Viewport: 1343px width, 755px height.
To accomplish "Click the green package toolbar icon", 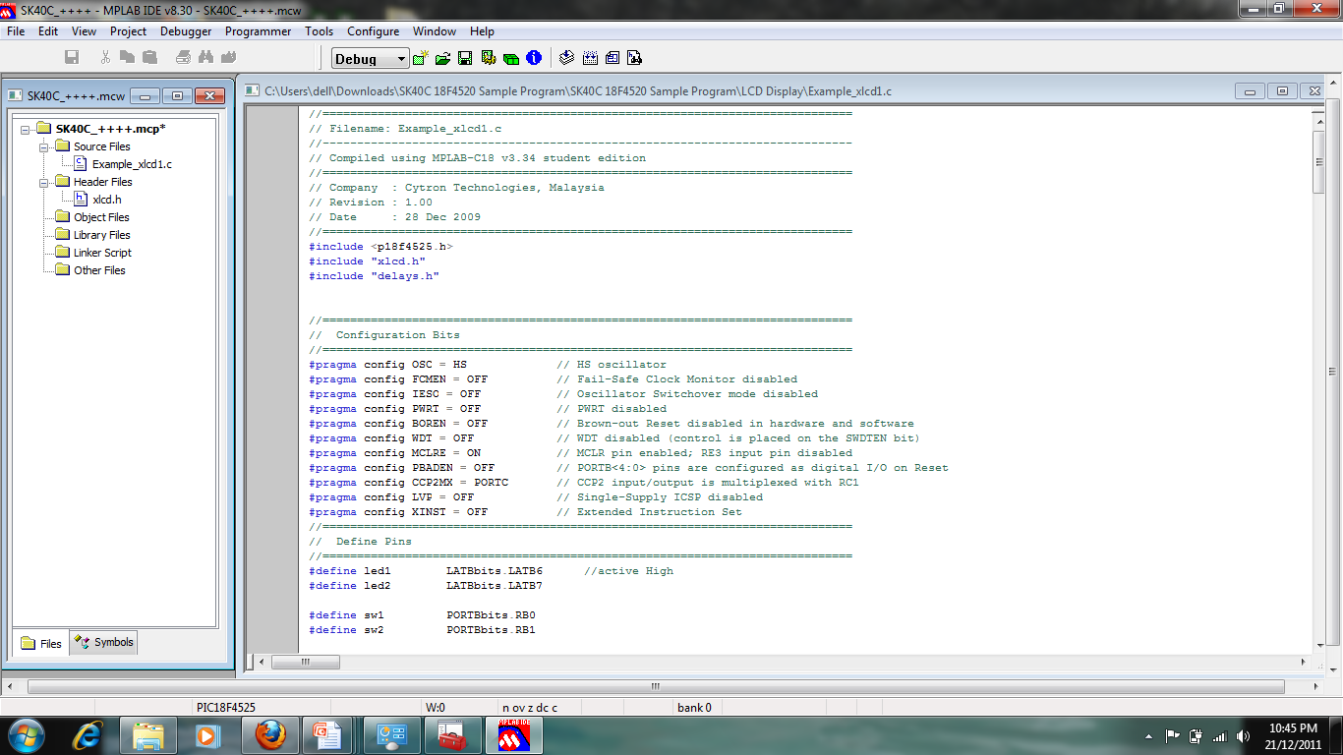I will pyautogui.click(x=510, y=58).
